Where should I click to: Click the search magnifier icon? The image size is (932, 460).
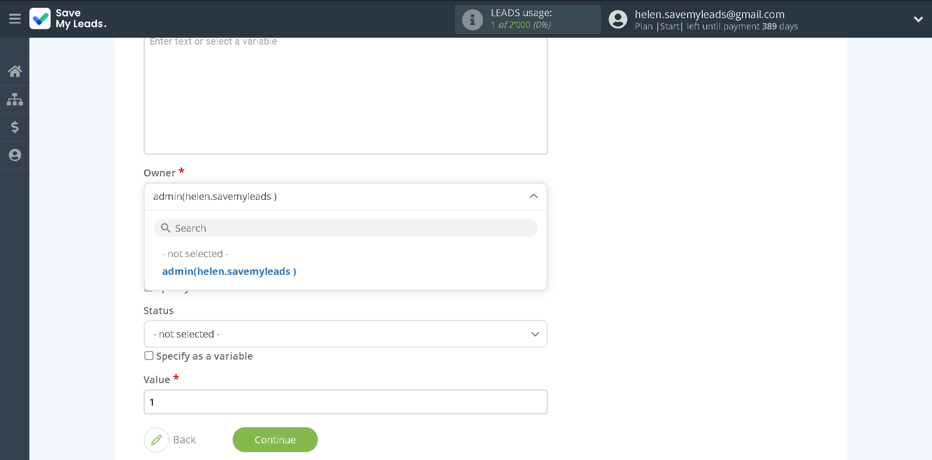[x=166, y=228]
